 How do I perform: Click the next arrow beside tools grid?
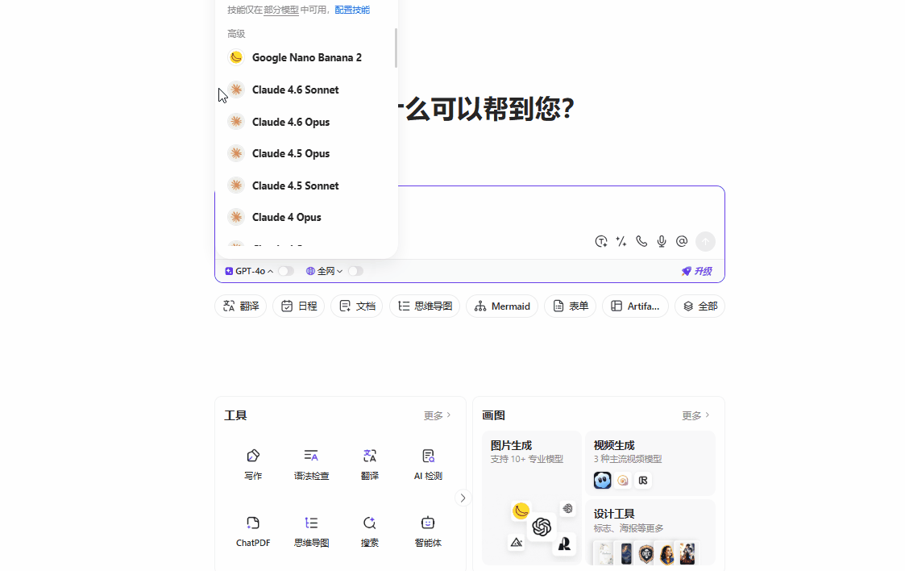pos(463,498)
